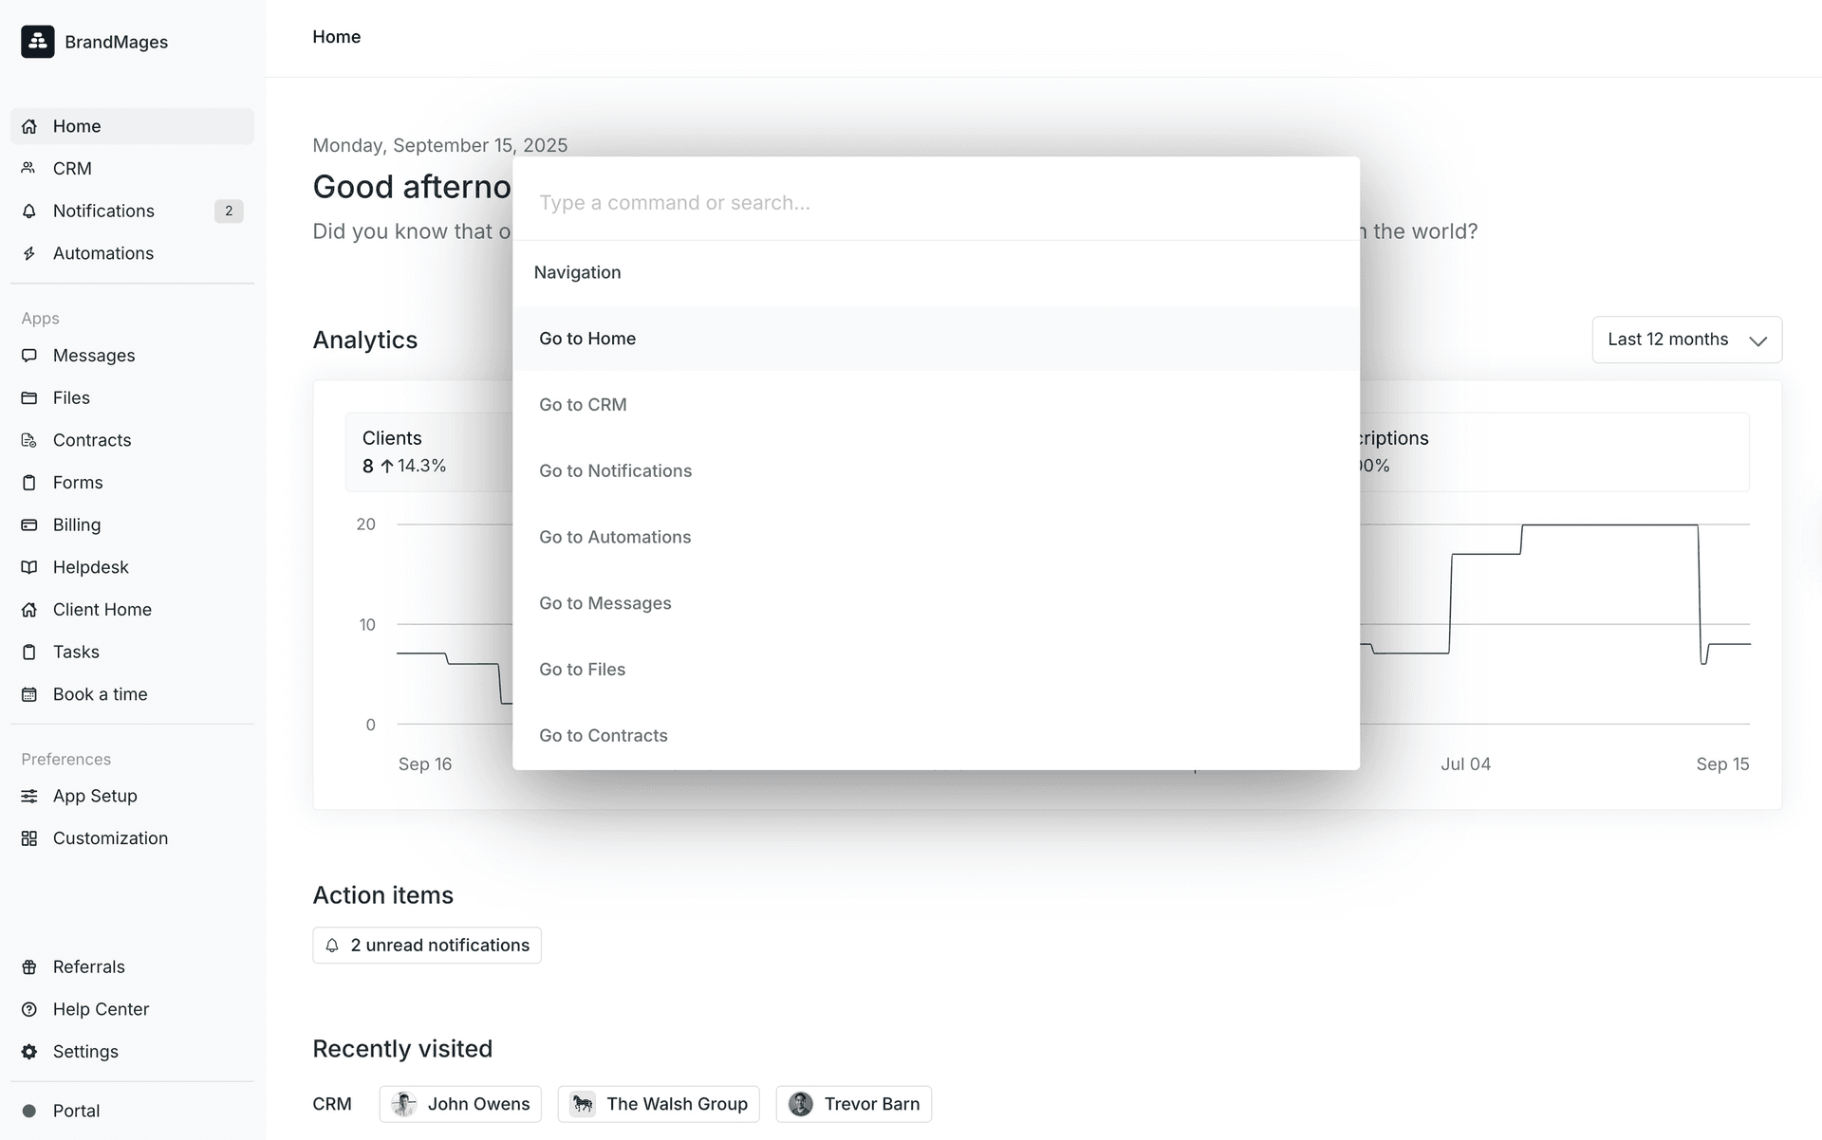This screenshot has width=1822, height=1140.
Task: Select Go to Files command
Action: coord(582,670)
